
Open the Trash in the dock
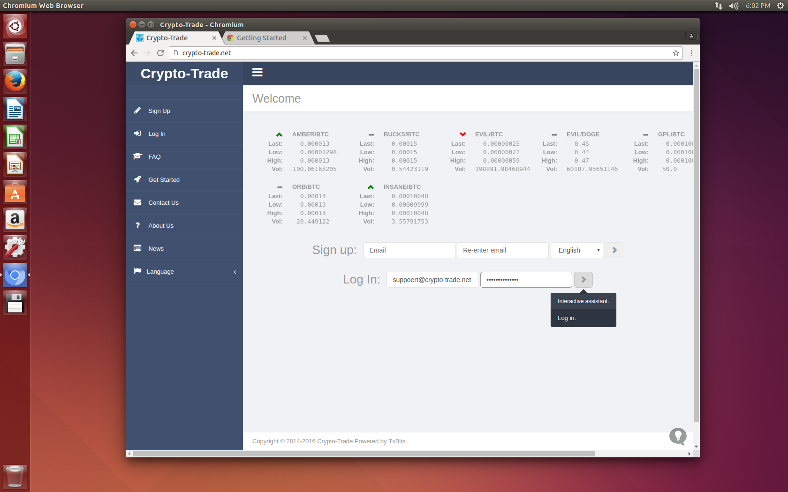tap(15, 477)
